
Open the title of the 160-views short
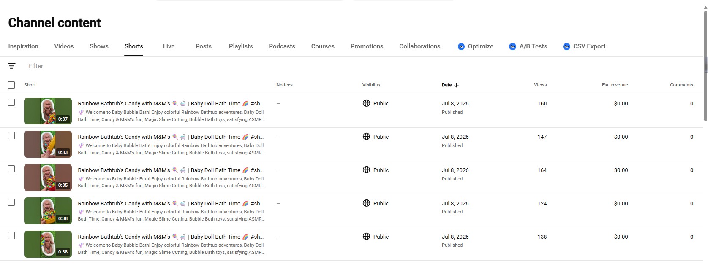pos(171,103)
